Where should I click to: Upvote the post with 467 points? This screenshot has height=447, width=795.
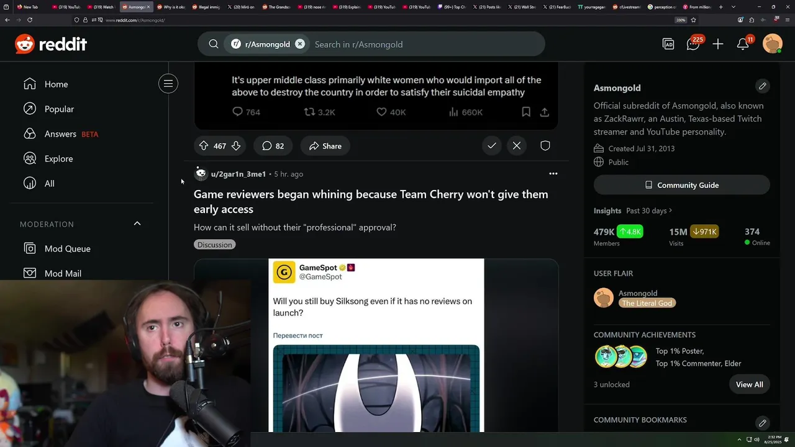[x=204, y=146]
